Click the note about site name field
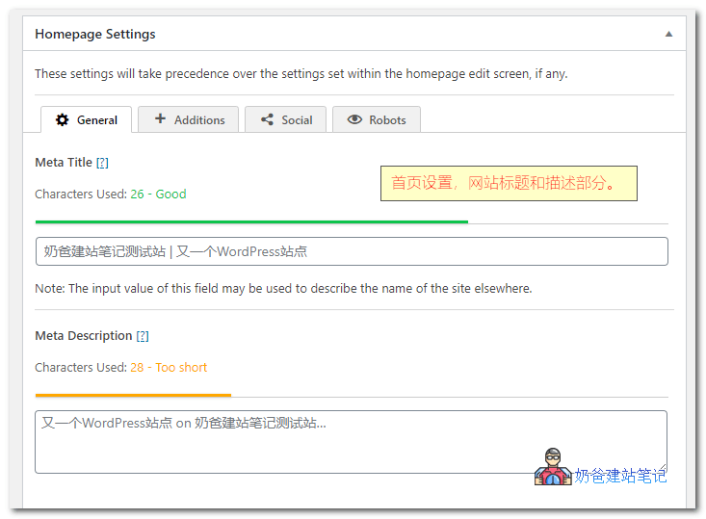 click(x=283, y=289)
